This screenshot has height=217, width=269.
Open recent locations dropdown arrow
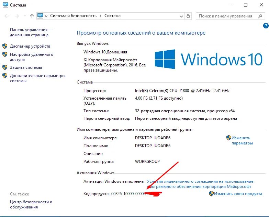coord(25,16)
